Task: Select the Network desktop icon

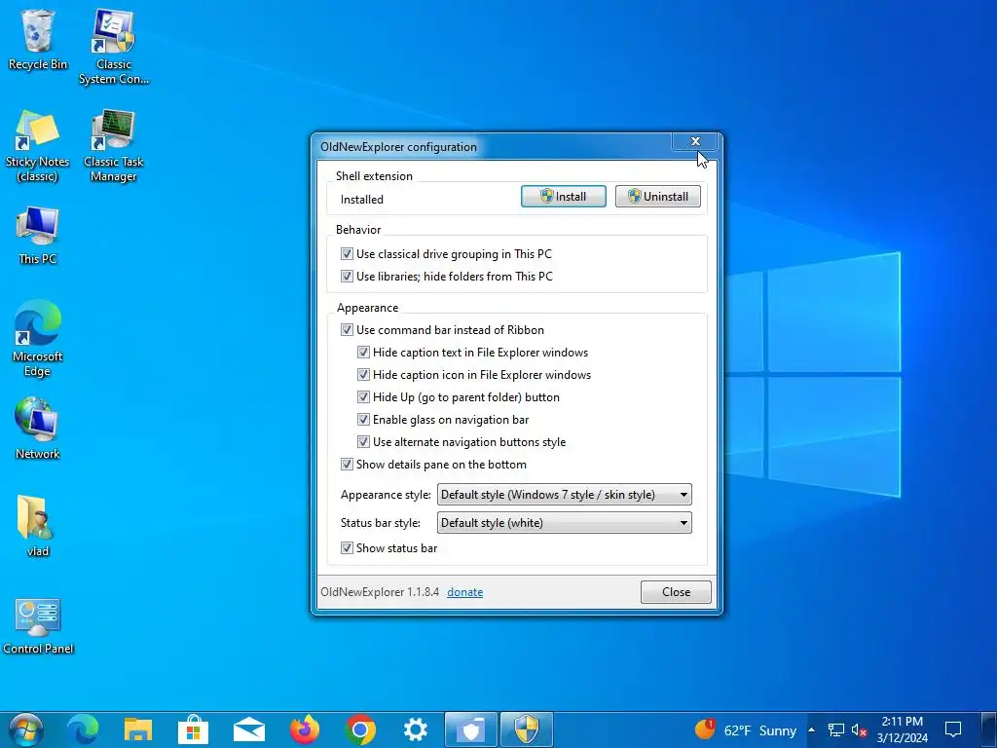Action: point(38,429)
